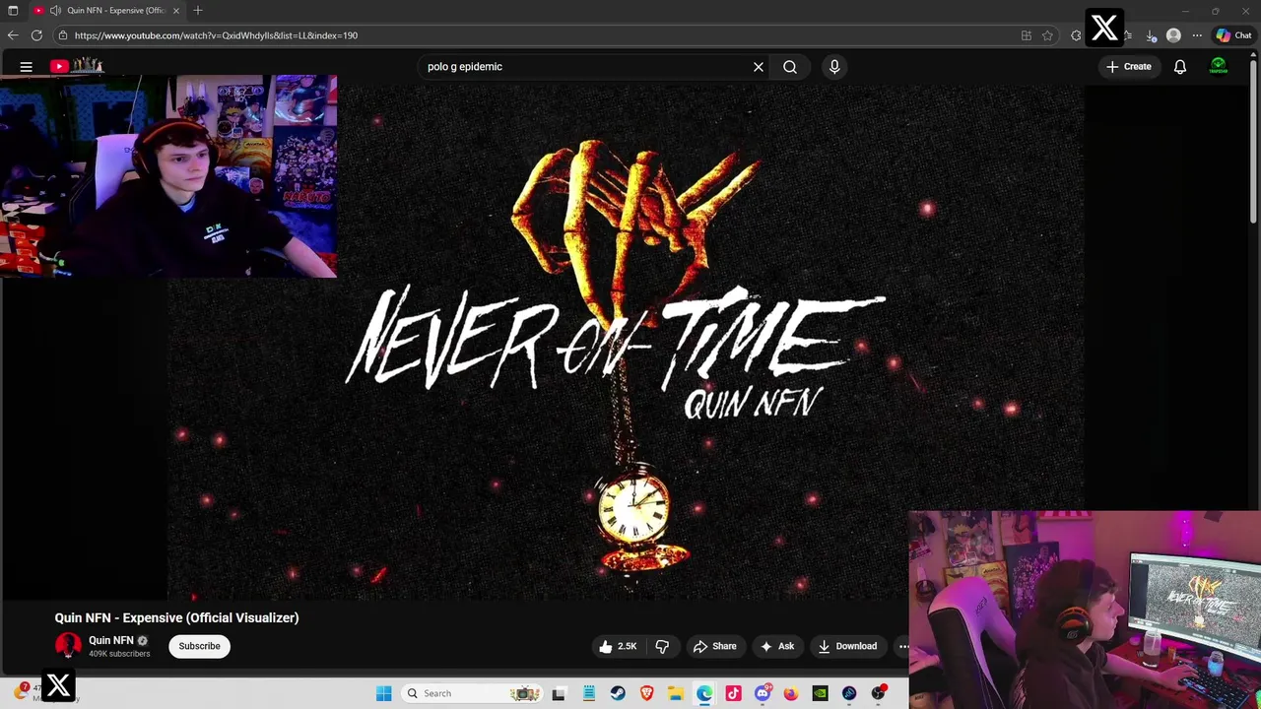
Task: Open the YouTube guide hamburger menu
Action: point(27,67)
